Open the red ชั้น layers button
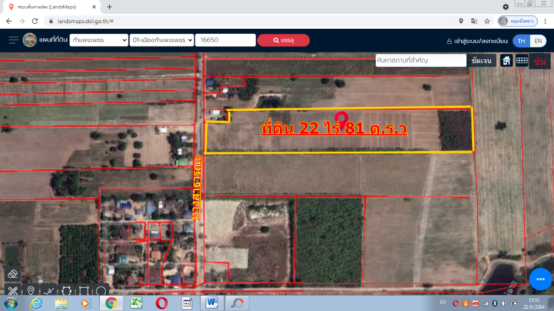This screenshot has height=311, width=554. click(x=540, y=61)
